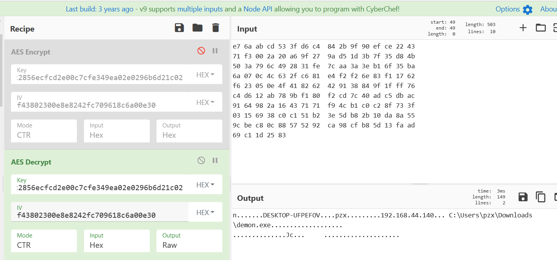Add a new input tab with the plus icon
Viewport: 557px width, 260px height.
(523, 28)
